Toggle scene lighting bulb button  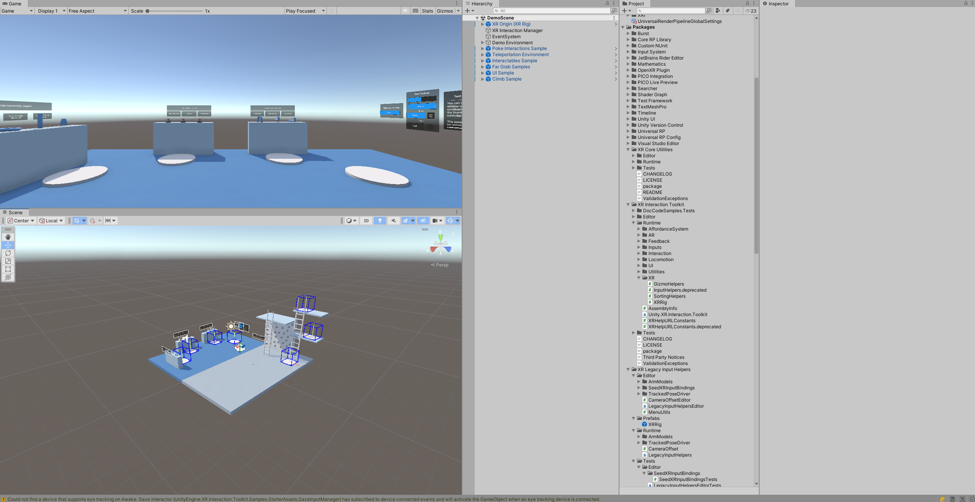click(x=380, y=221)
